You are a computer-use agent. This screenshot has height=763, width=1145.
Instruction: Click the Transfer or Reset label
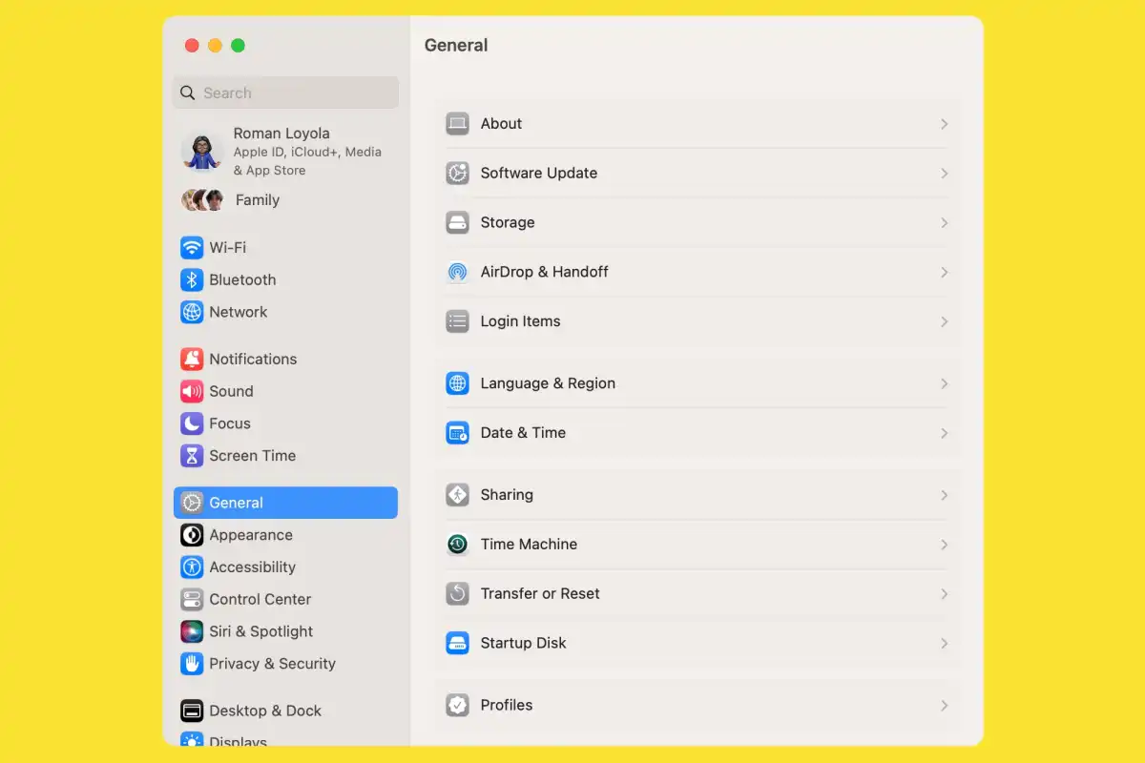540,593
